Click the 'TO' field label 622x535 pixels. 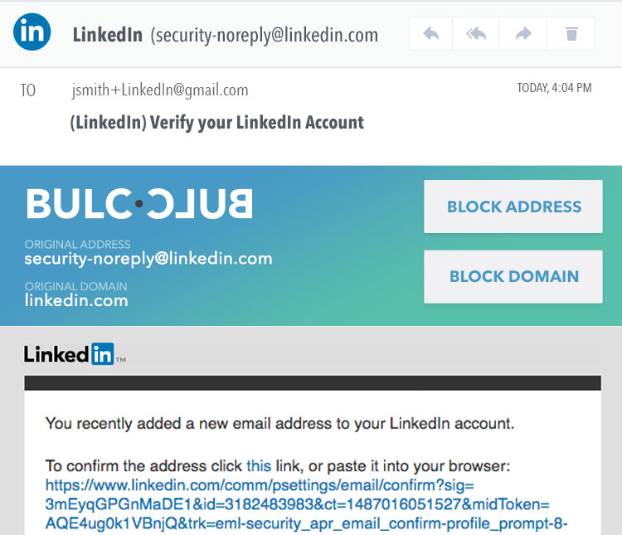pyautogui.click(x=28, y=90)
